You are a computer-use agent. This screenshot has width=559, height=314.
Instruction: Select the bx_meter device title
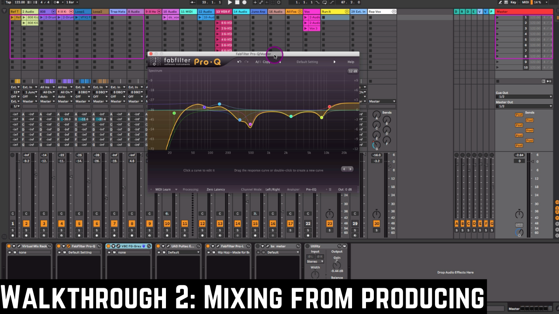tap(277, 246)
